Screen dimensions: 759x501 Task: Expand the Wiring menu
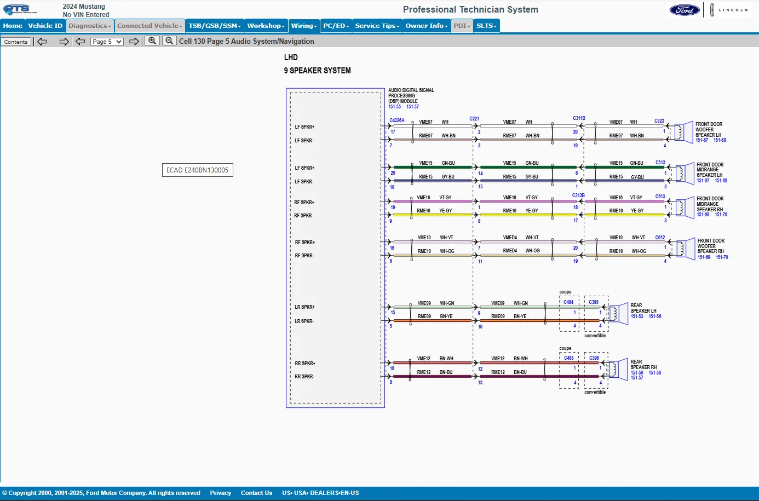tap(304, 26)
